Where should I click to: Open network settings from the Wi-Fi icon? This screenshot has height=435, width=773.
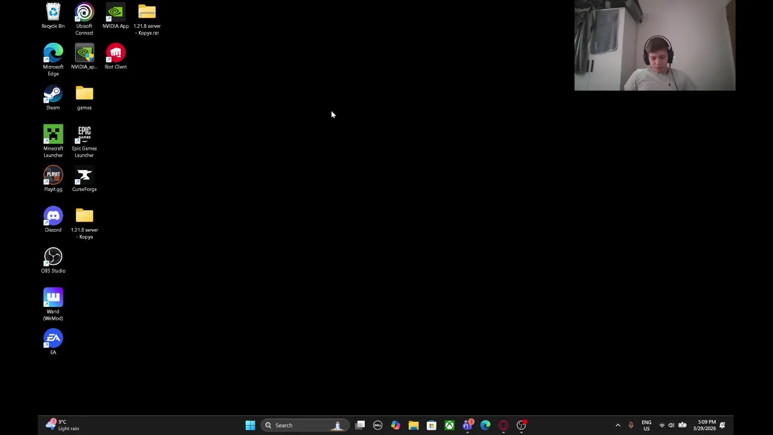pos(662,425)
